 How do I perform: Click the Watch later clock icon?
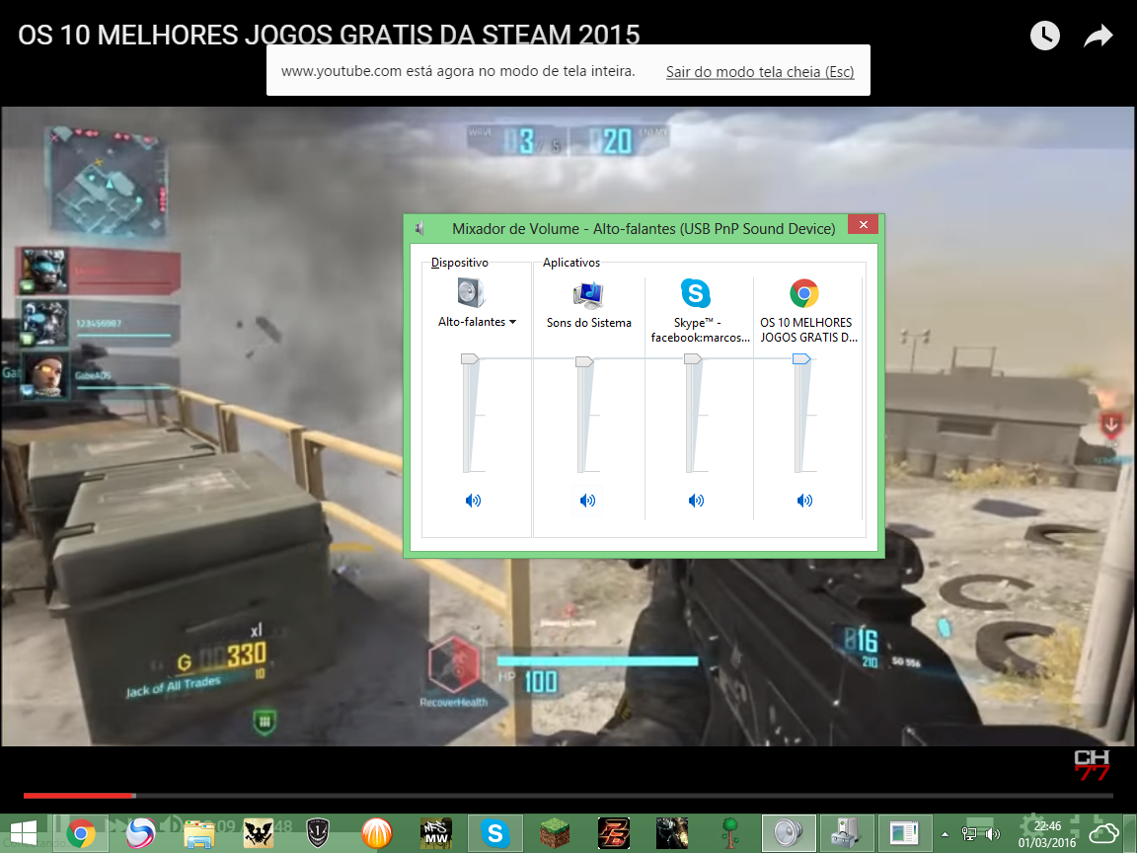pyautogui.click(x=1045, y=36)
